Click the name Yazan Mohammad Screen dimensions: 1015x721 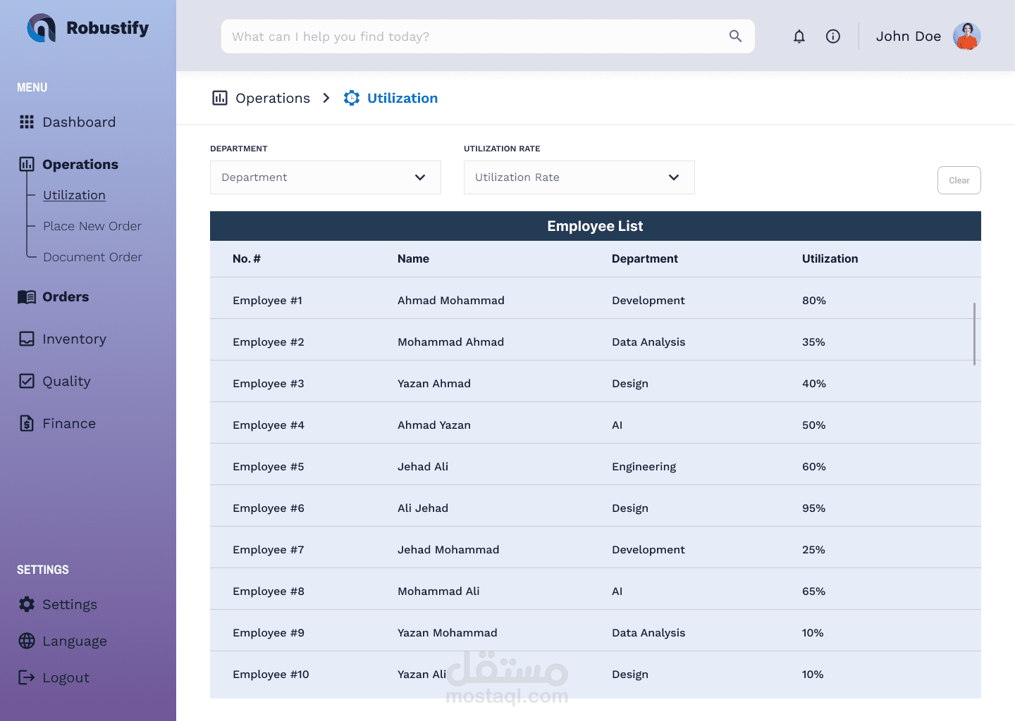coord(448,632)
